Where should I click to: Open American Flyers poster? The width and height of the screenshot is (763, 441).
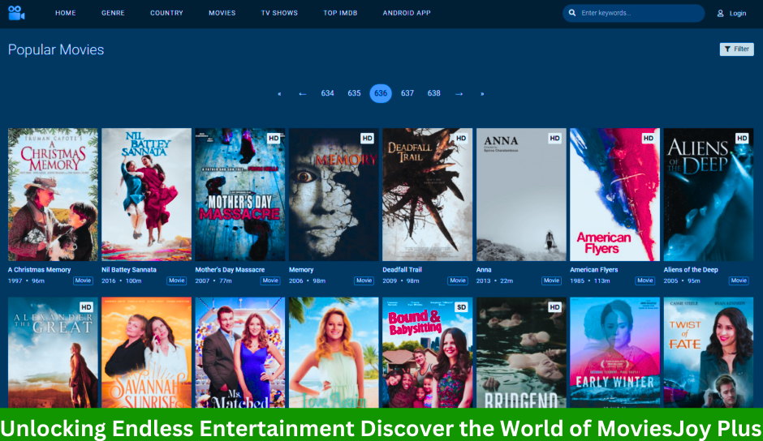click(x=614, y=195)
